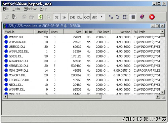The image size is (168, 123).
Task: Open the Lists menu
Action: coord(16,9)
